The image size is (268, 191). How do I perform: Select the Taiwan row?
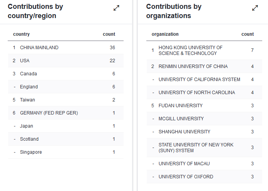click(x=66, y=100)
